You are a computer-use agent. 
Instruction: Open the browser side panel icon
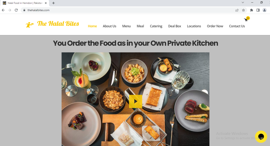pyautogui.click(x=258, y=10)
